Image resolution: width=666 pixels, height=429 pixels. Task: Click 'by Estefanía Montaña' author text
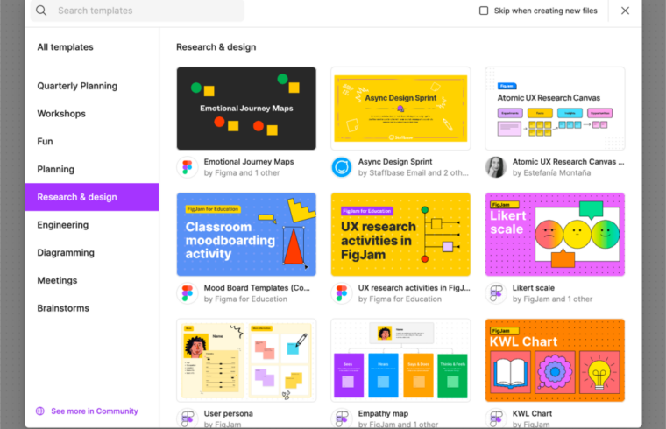[551, 173]
